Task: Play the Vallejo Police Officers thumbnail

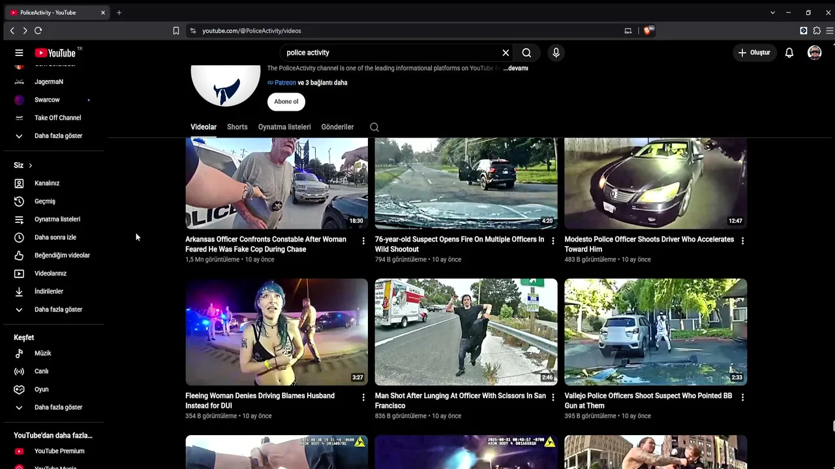Action: (656, 332)
